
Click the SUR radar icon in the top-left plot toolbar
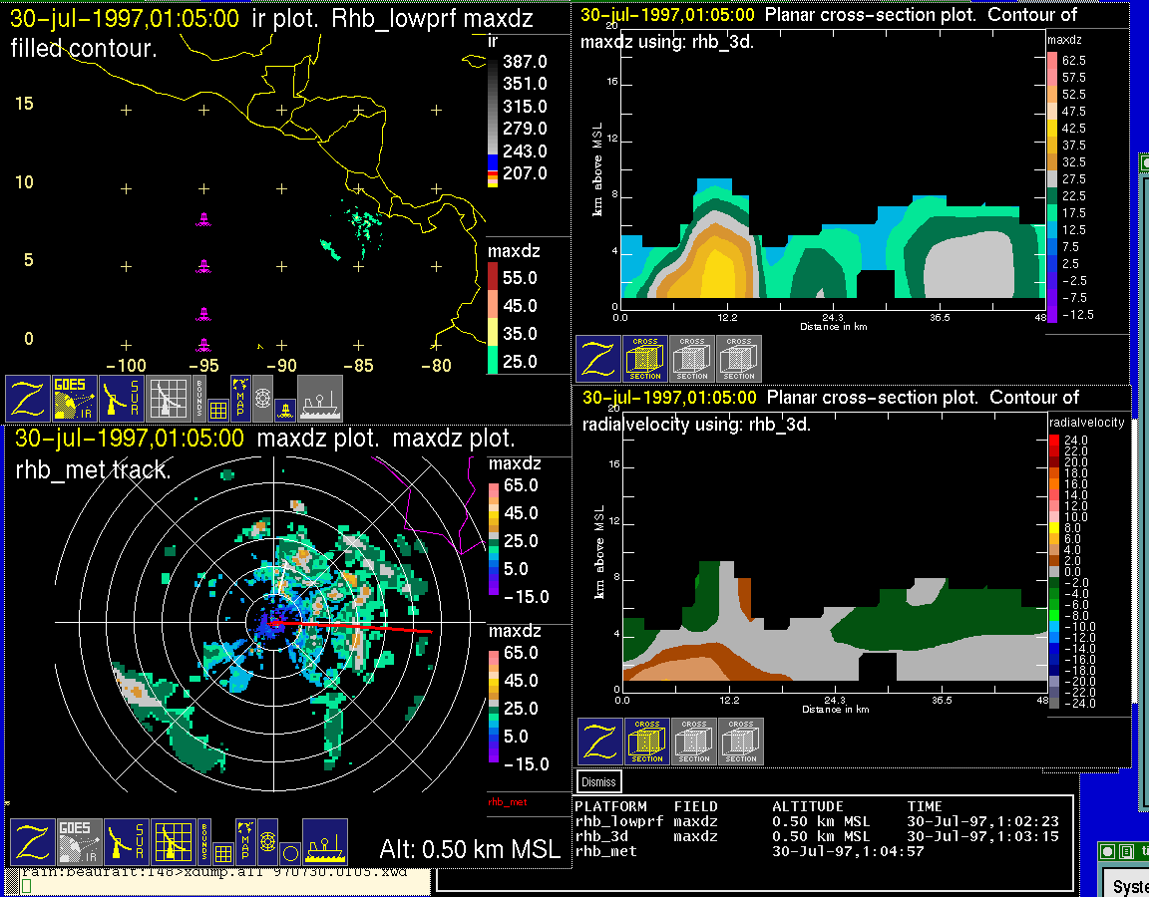coord(122,399)
